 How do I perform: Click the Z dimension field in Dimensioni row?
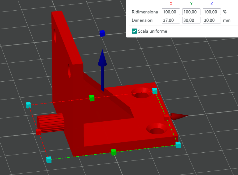(212, 20)
